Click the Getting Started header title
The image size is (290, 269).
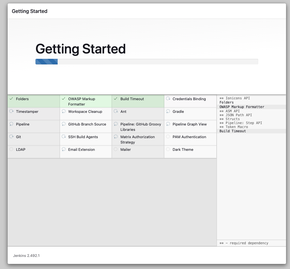30,11
